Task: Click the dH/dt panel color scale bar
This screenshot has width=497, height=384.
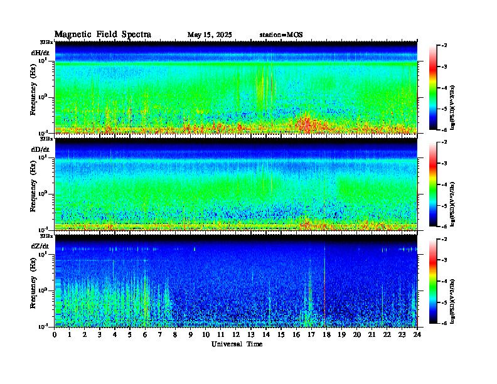Action: (433, 87)
